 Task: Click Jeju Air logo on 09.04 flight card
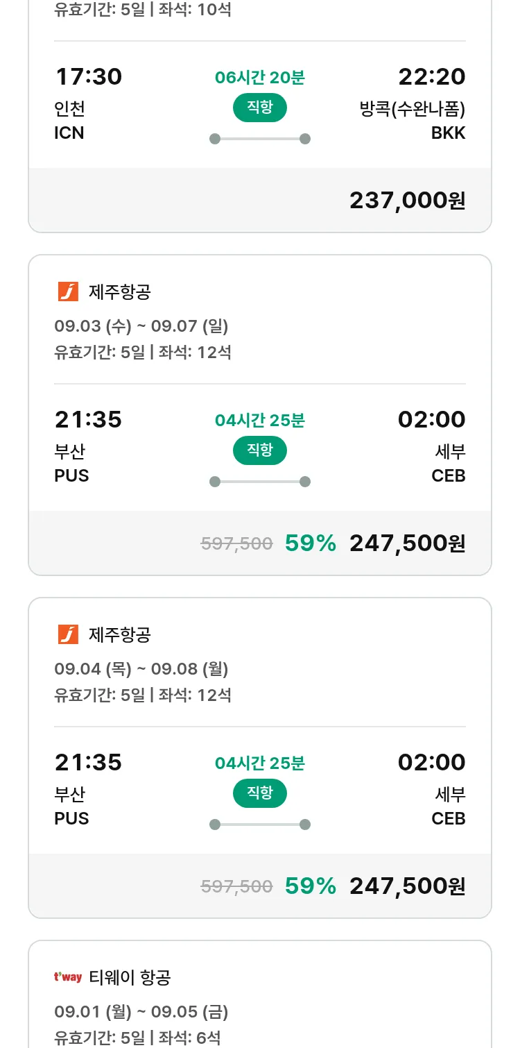68,634
